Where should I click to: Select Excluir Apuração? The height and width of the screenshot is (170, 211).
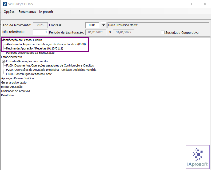(12, 87)
